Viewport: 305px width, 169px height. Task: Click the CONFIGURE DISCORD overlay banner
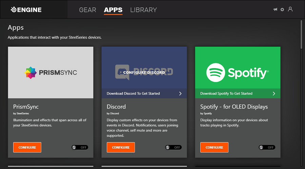(144, 72)
